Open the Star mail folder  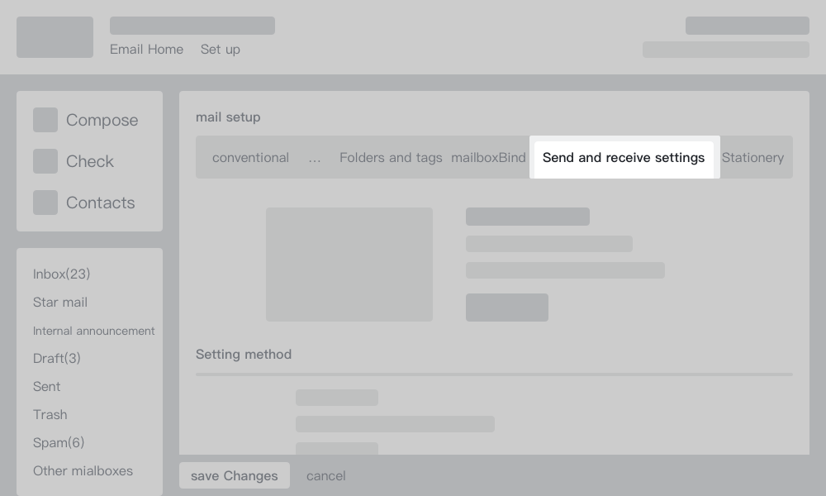coord(60,303)
